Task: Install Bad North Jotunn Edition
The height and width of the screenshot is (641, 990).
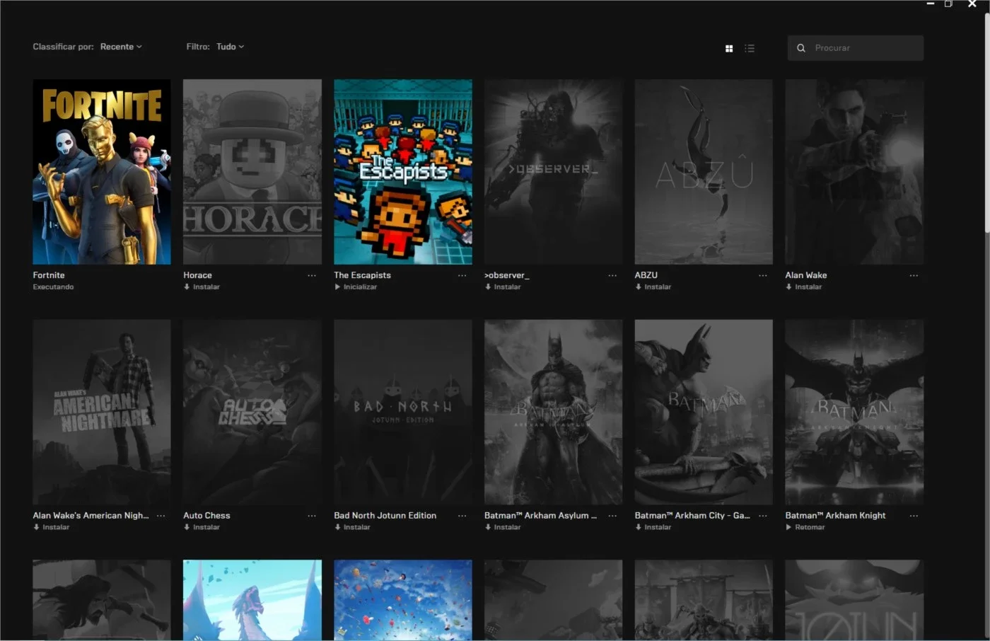Action: [x=352, y=528]
